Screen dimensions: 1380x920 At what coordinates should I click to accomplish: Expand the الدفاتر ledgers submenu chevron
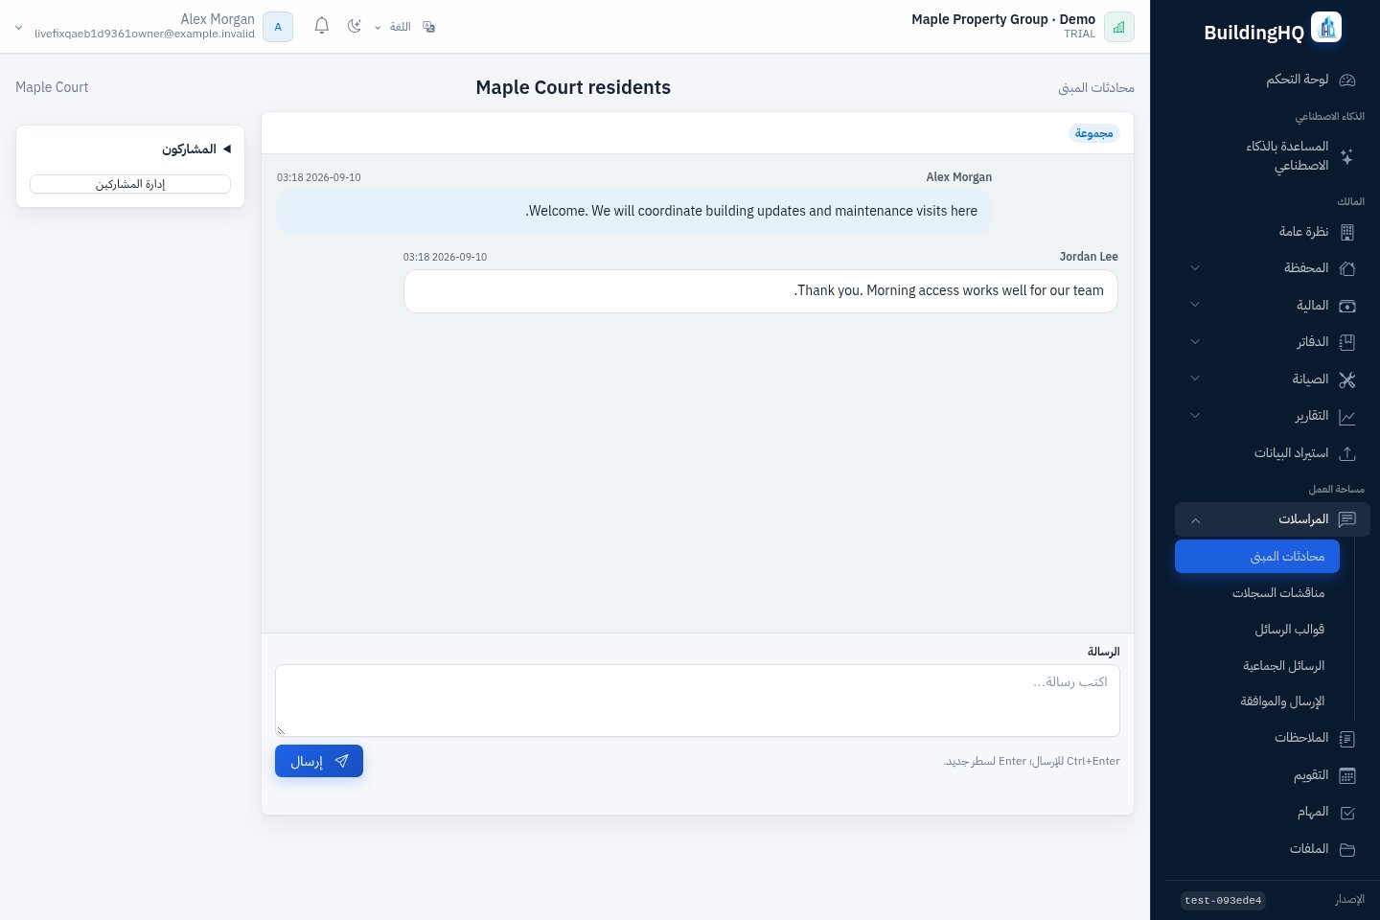coord(1195,341)
